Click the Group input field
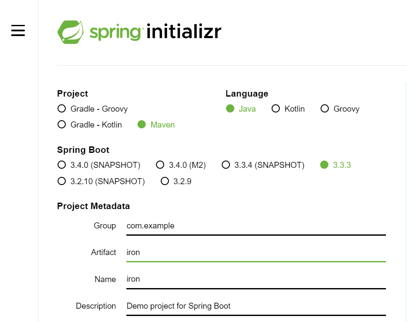 coord(256,226)
